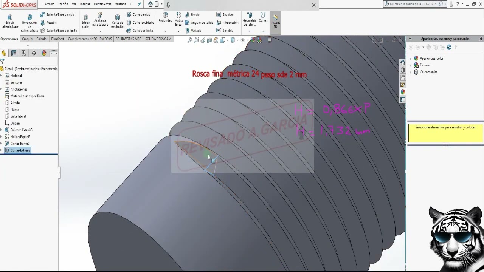Choose Corte recubierto command
Viewport: 484px width, 272px height.
pyautogui.click(x=140, y=23)
